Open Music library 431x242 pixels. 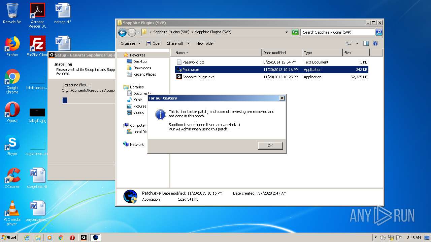point(138,100)
